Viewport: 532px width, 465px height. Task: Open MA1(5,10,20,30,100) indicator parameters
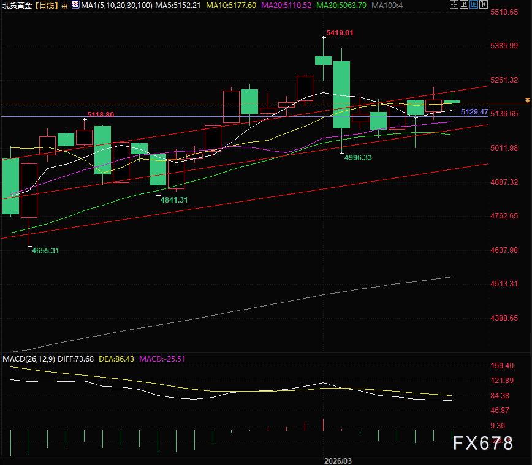(116, 6)
